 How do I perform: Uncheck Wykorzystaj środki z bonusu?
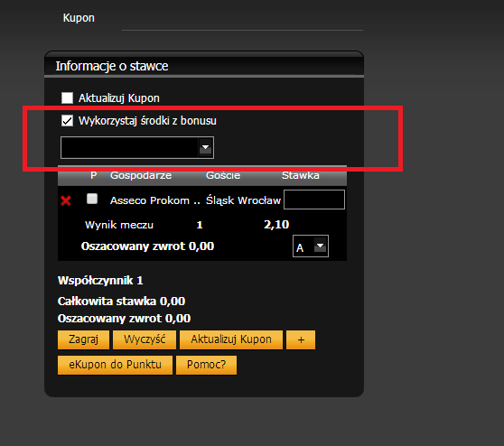pyautogui.click(x=67, y=121)
